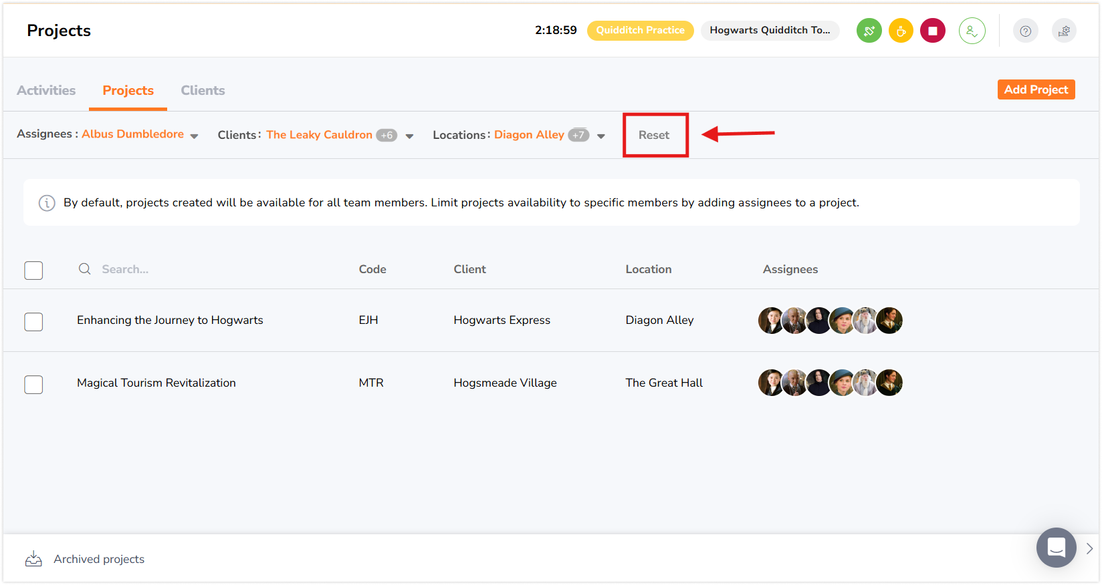
Task: Expand the Assignees filter dropdown arrow
Action: click(x=194, y=136)
